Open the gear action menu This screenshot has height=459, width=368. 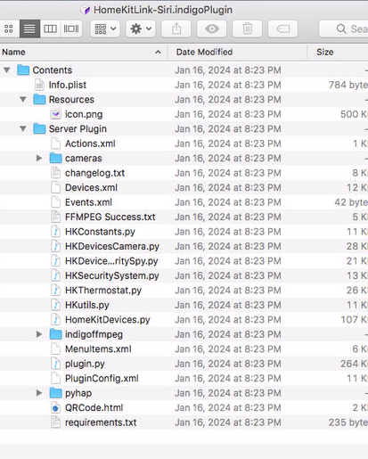[141, 29]
